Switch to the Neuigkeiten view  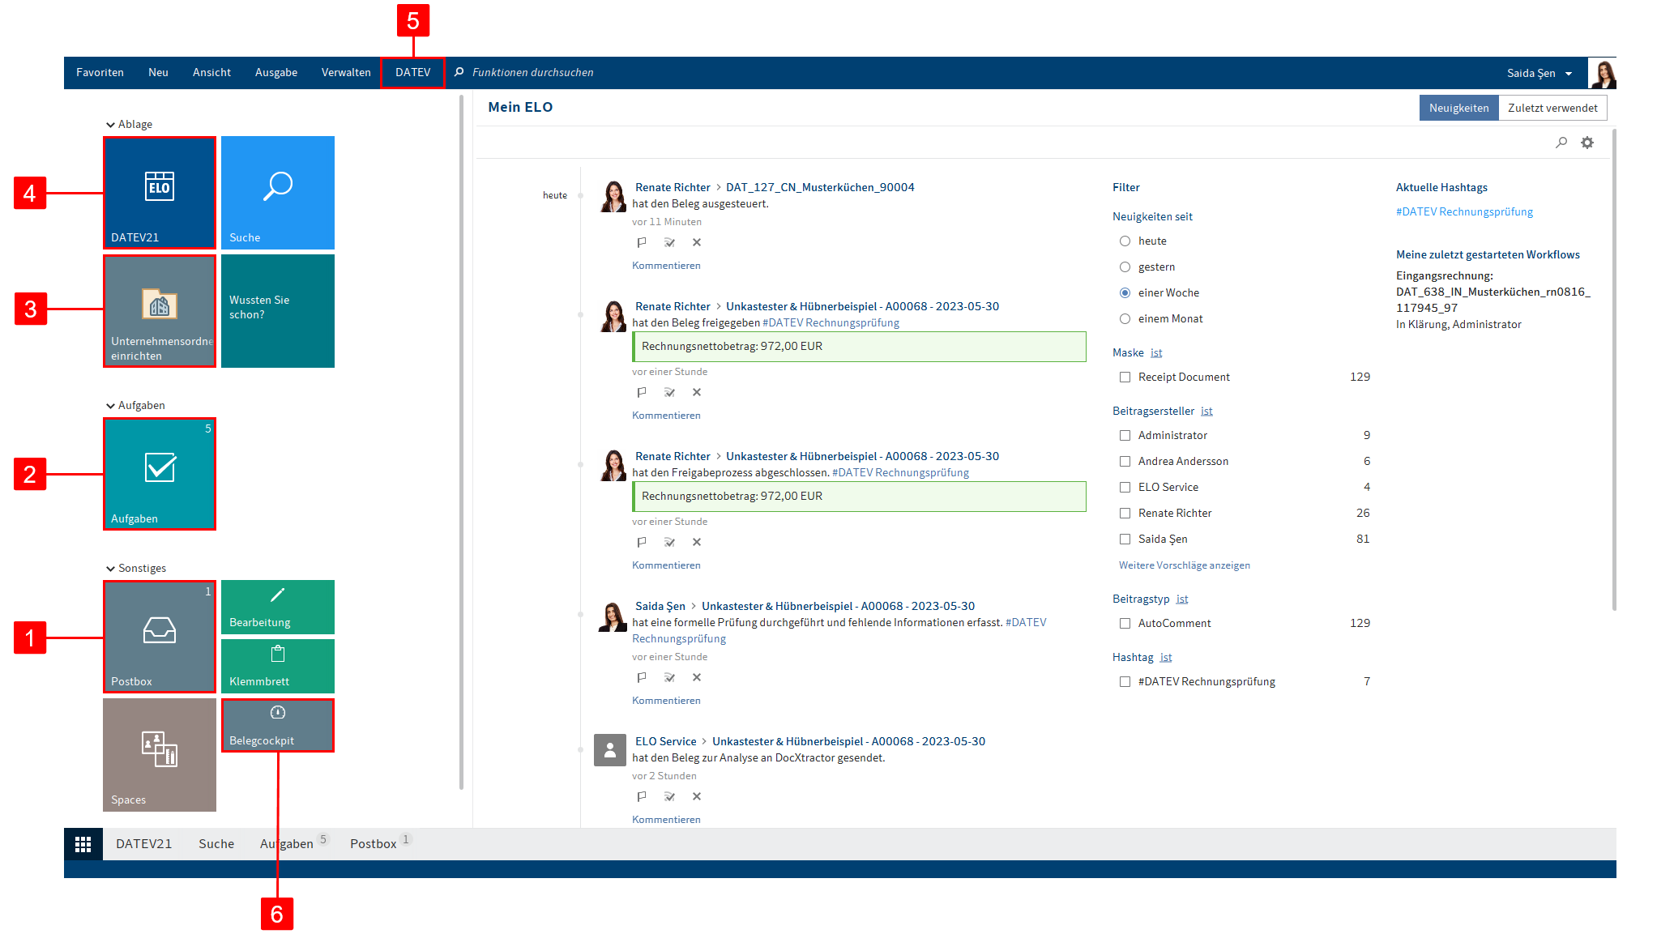click(1458, 108)
